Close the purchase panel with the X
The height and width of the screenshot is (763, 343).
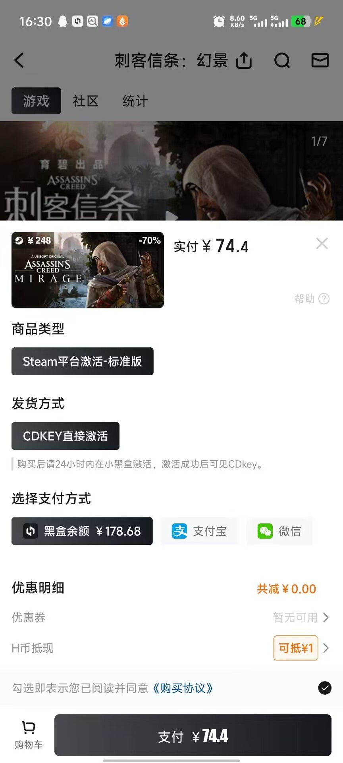click(322, 243)
